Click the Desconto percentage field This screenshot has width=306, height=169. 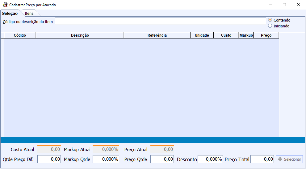[x=210, y=159]
